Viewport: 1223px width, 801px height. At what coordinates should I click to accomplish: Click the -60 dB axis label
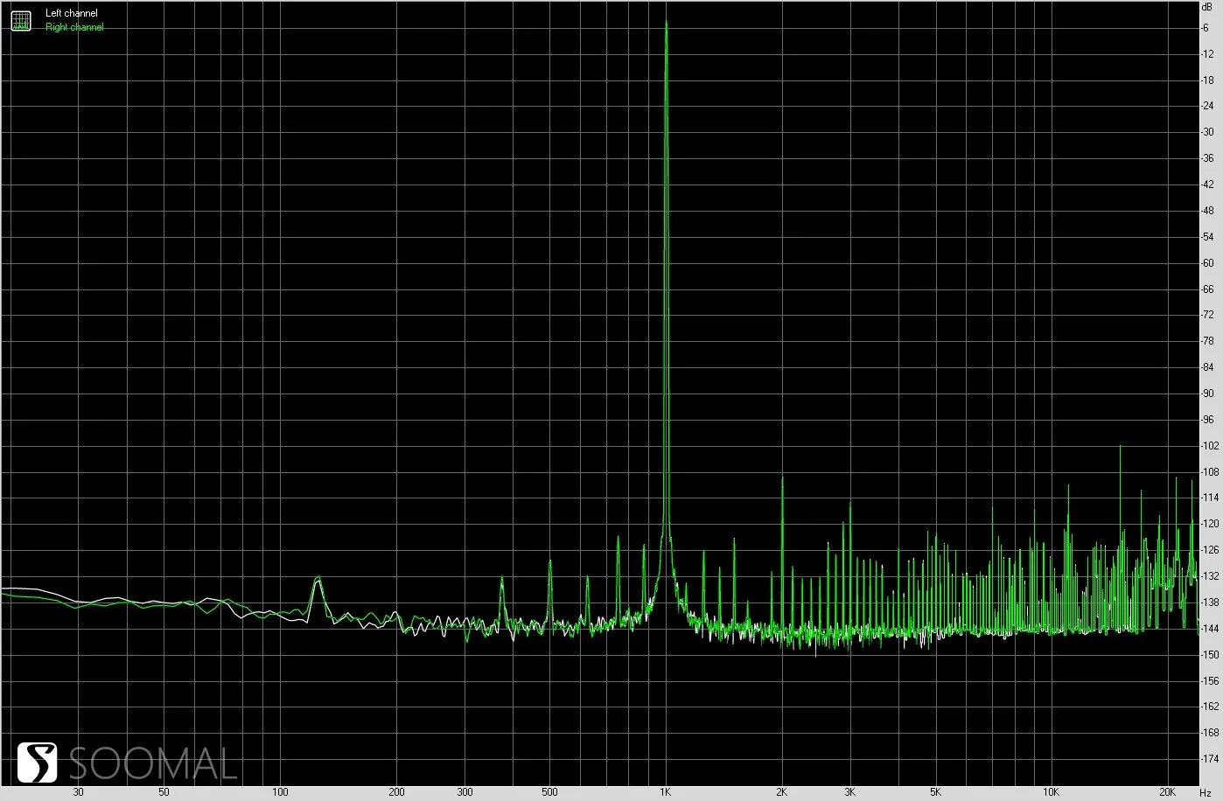[x=1206, y=263]
